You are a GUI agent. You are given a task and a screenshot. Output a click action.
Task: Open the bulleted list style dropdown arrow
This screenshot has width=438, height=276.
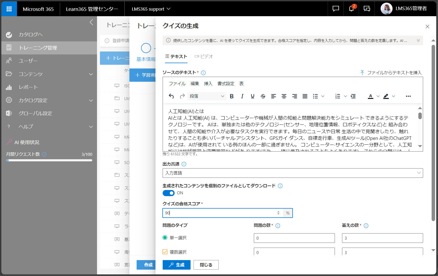(323, 96)
